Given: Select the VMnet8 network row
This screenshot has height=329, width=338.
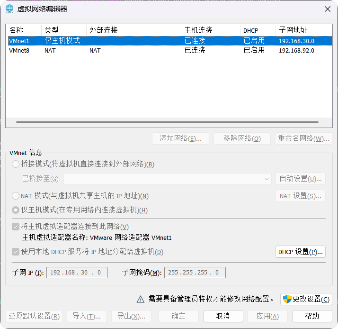Looking at the screenshot, I should point(170,51).
